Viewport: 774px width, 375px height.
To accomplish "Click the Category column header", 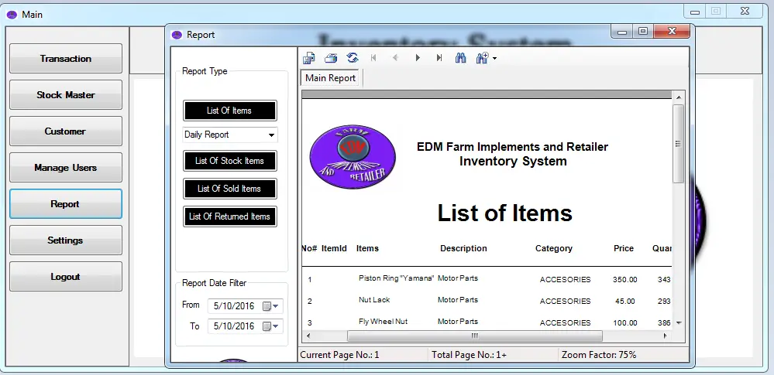I will [554, 248].
